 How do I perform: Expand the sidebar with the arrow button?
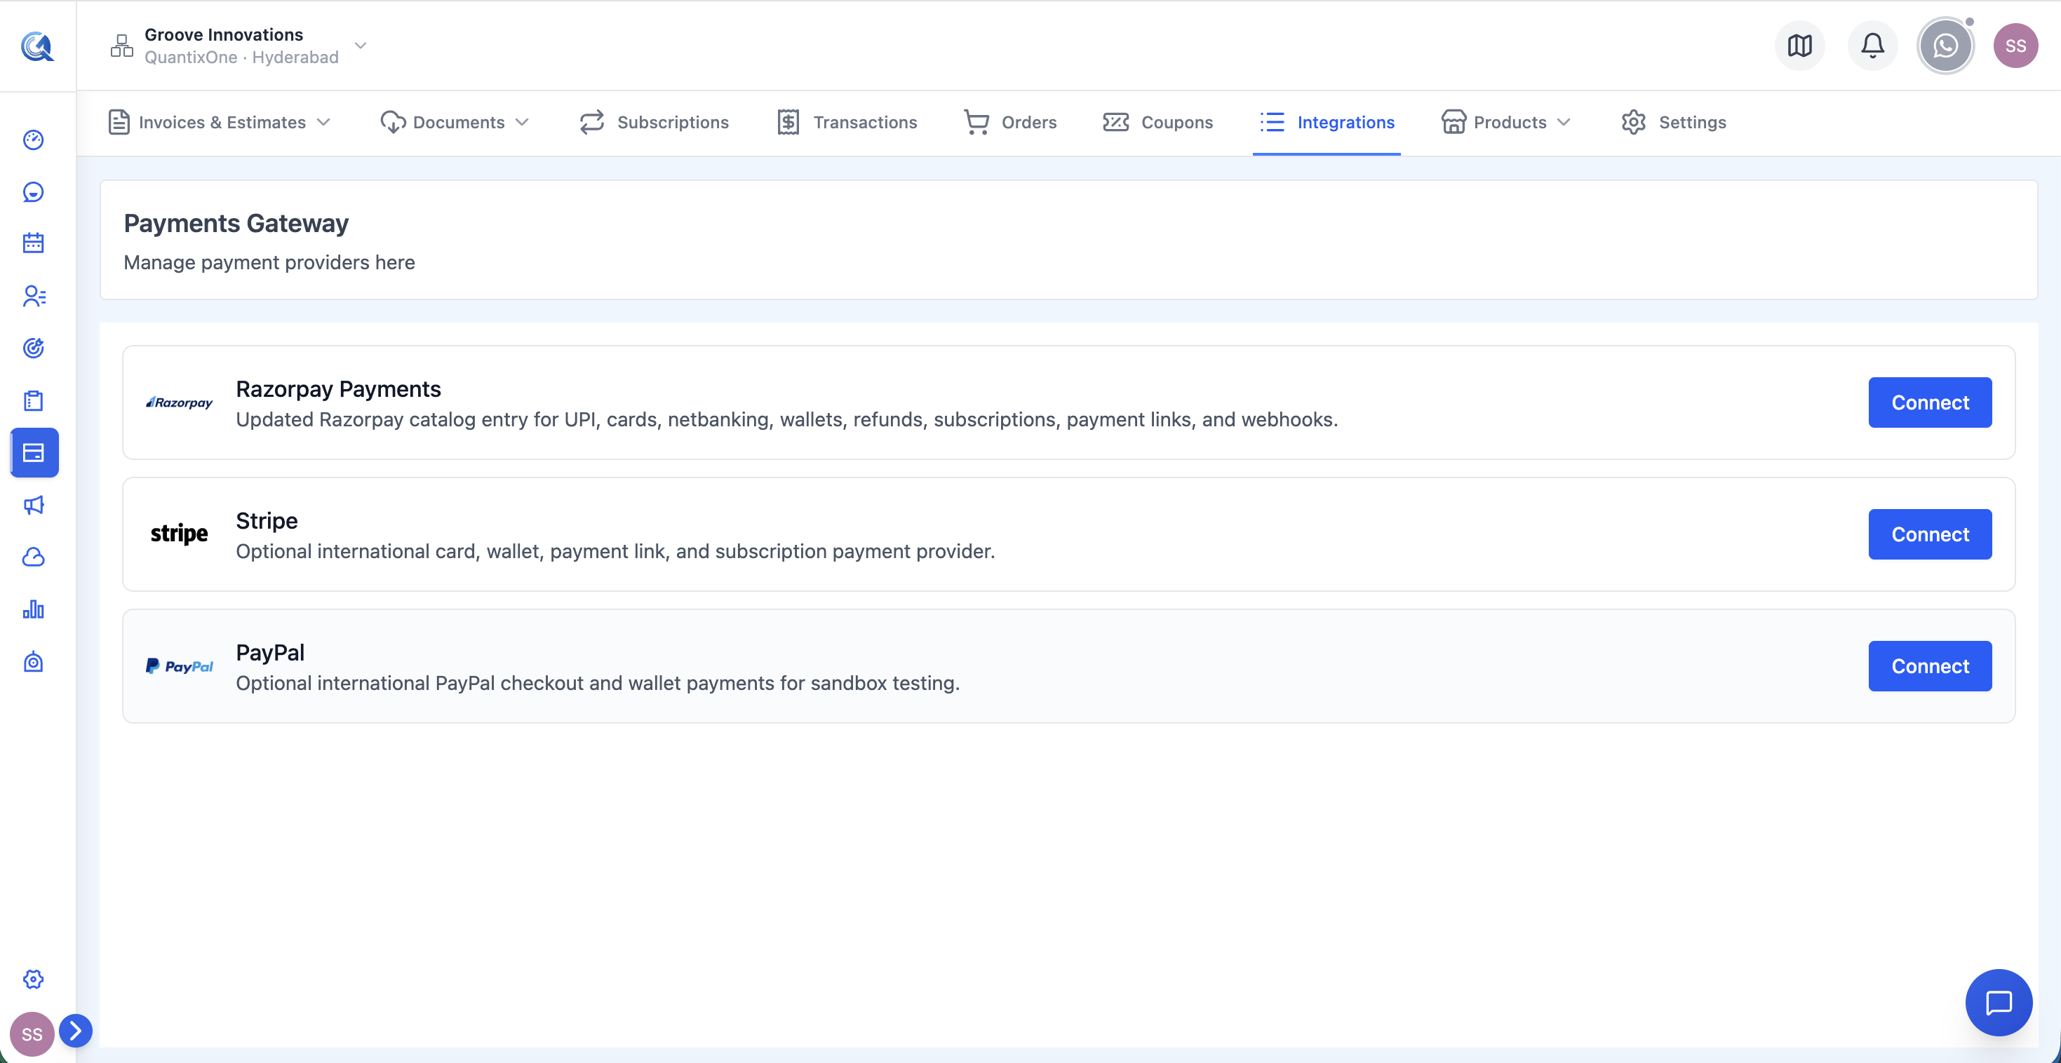[75, 1030]
